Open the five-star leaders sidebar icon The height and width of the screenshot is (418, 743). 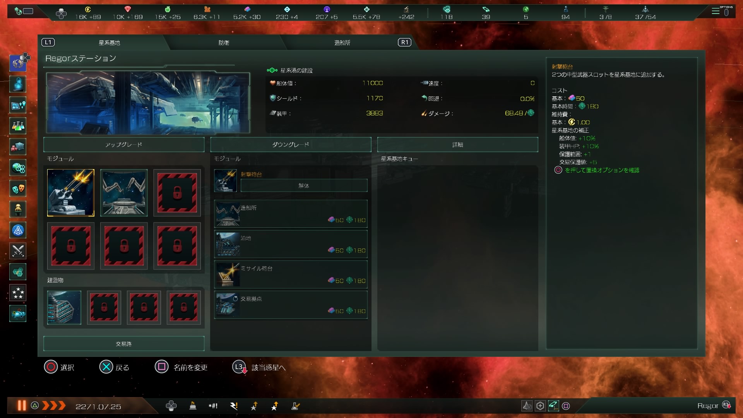pyautogui.click(x=18, y=293)
